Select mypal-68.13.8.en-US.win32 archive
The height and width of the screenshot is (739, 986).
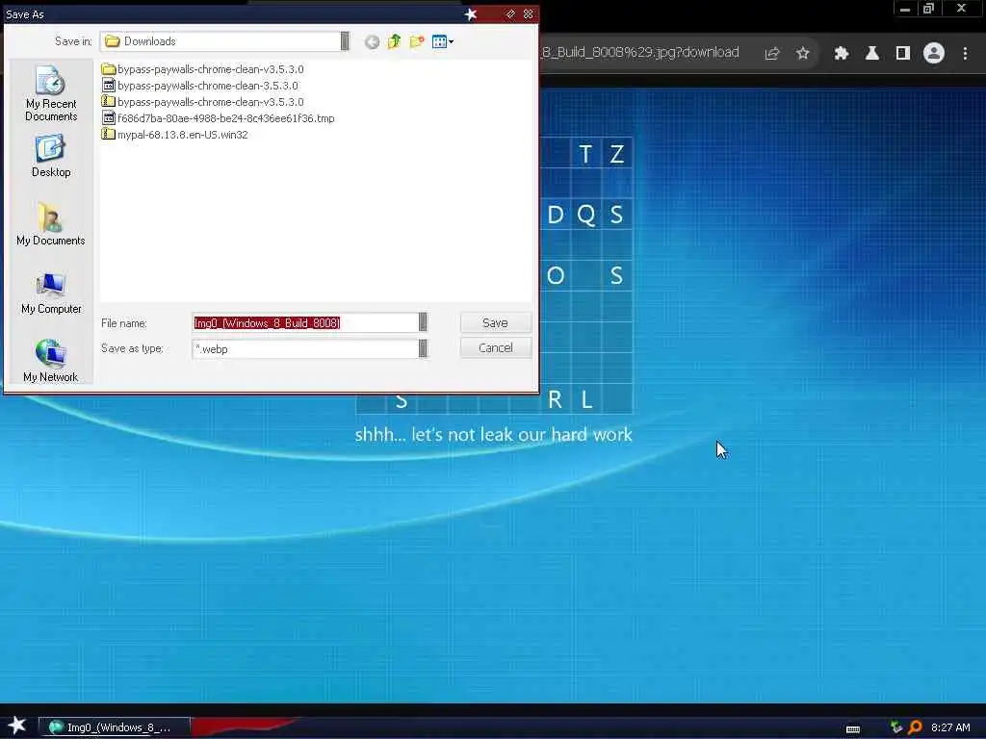pos(175,135)
